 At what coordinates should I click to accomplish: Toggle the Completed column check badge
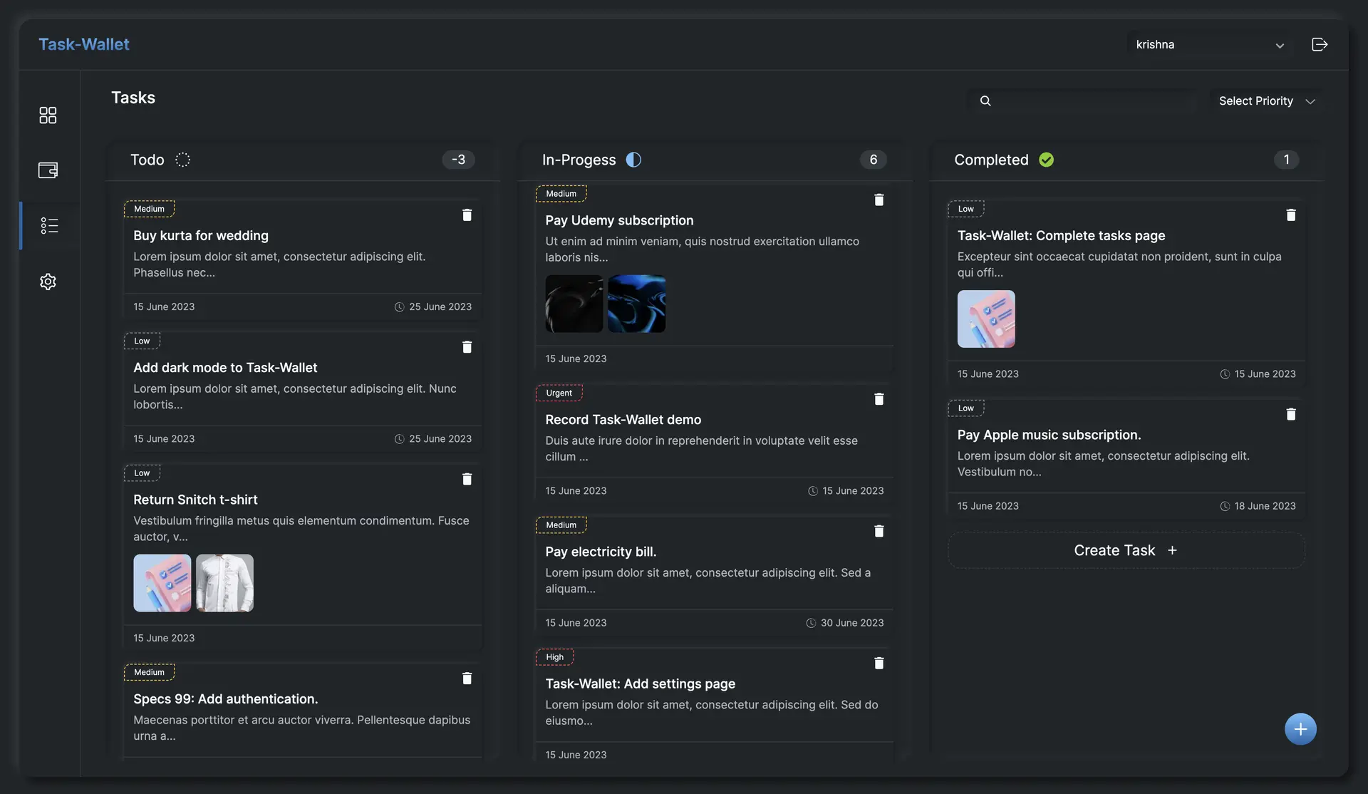(x=1046, y=160)
